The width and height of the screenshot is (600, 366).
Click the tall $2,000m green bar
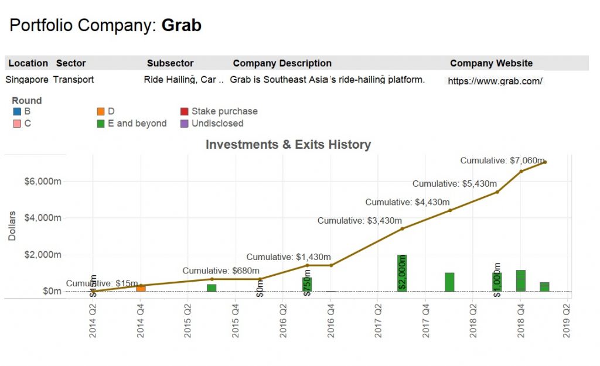coord(402,273)
